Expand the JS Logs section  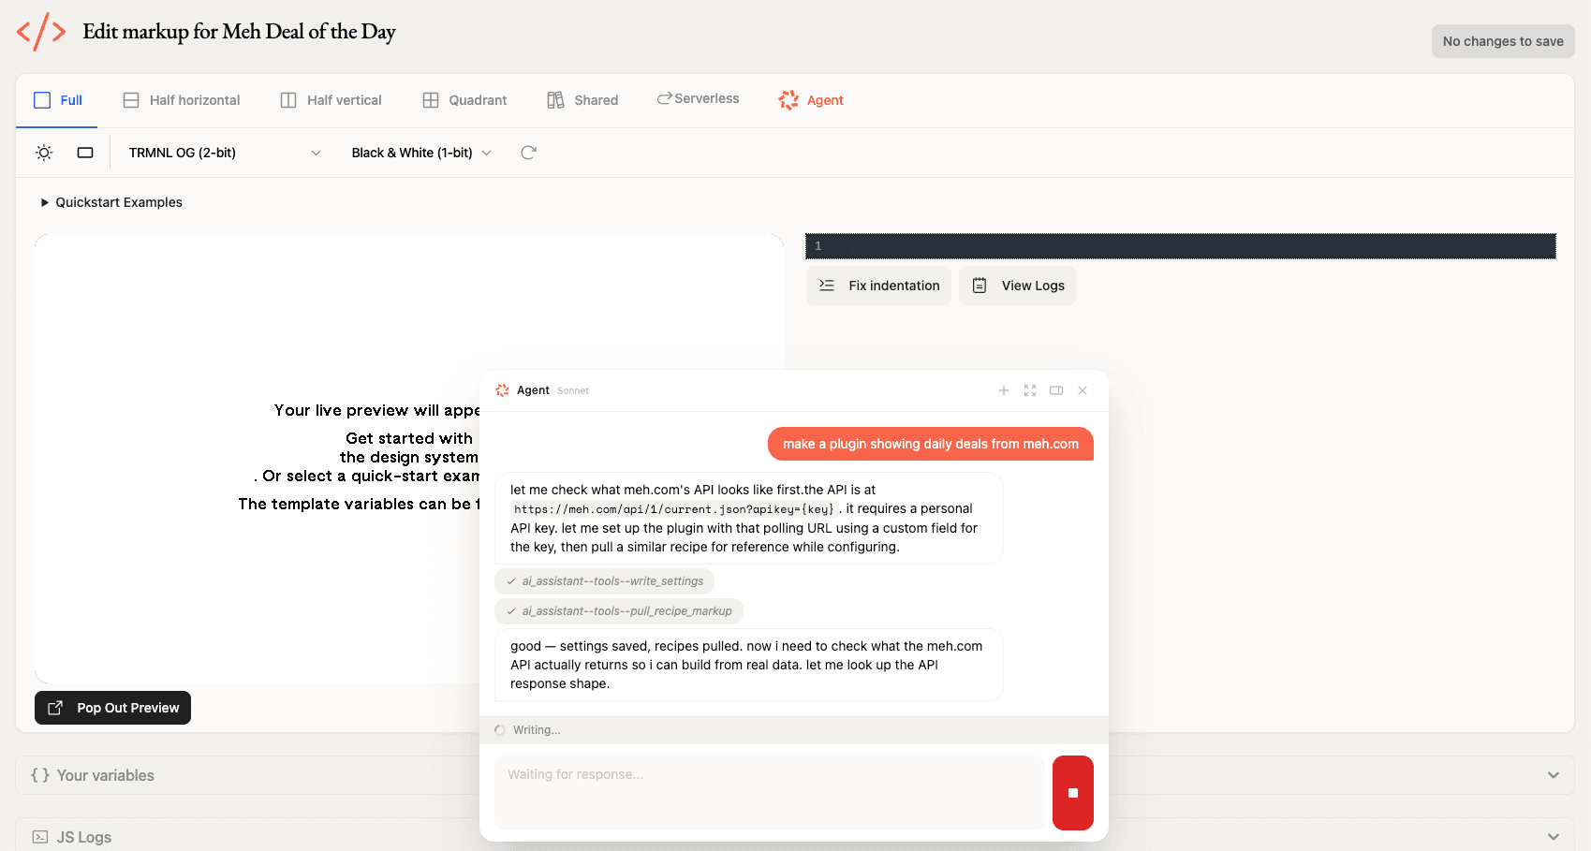(x=795, y=836)
